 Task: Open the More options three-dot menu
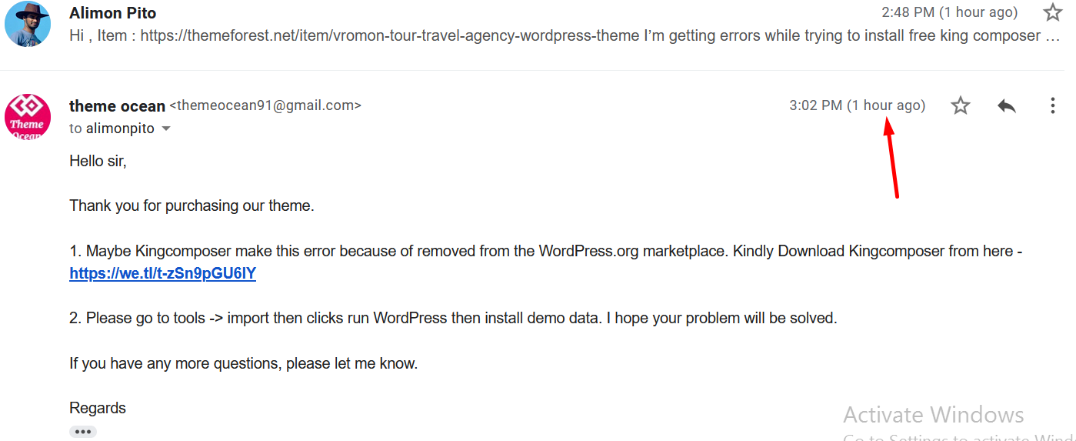tap(1053, 105)
